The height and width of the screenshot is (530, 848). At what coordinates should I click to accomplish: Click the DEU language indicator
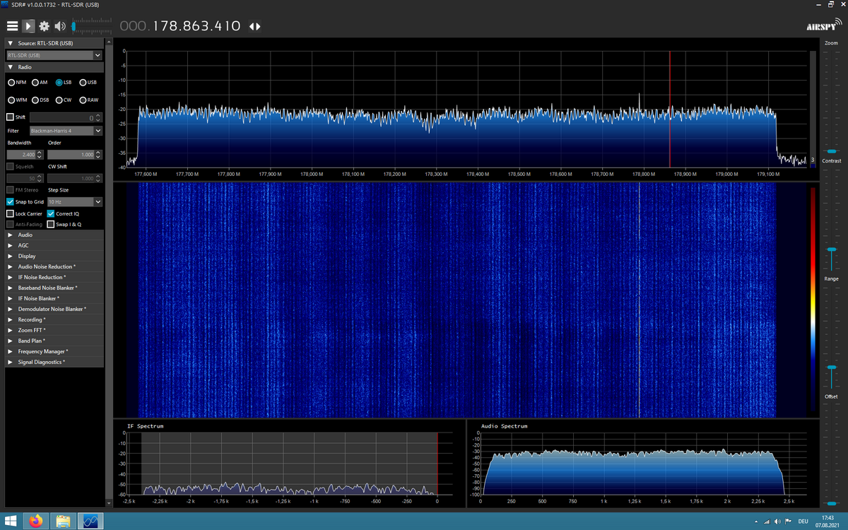coord(803,522)
